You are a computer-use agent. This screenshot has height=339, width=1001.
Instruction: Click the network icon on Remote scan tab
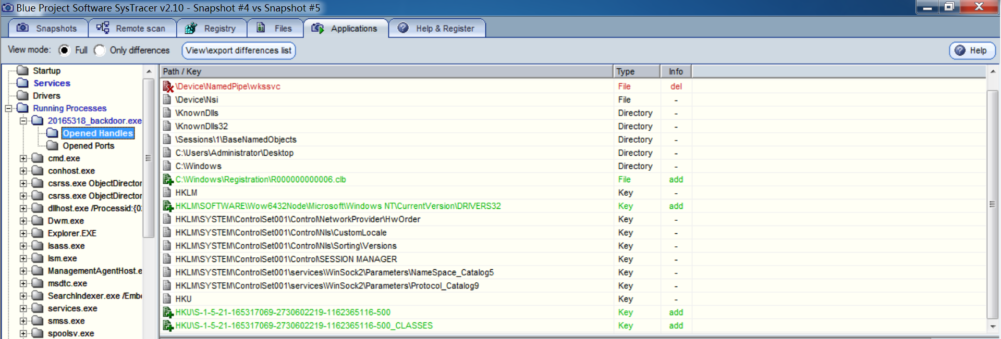click(103, 28)
